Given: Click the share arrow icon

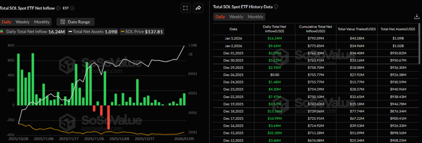Looking at the screenshot, I should point(198,8).
